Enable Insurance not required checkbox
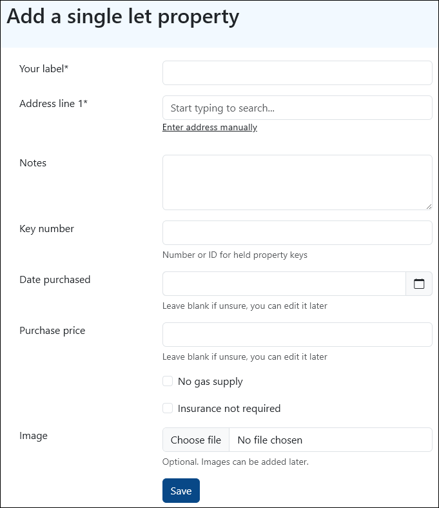 [168, 408]
